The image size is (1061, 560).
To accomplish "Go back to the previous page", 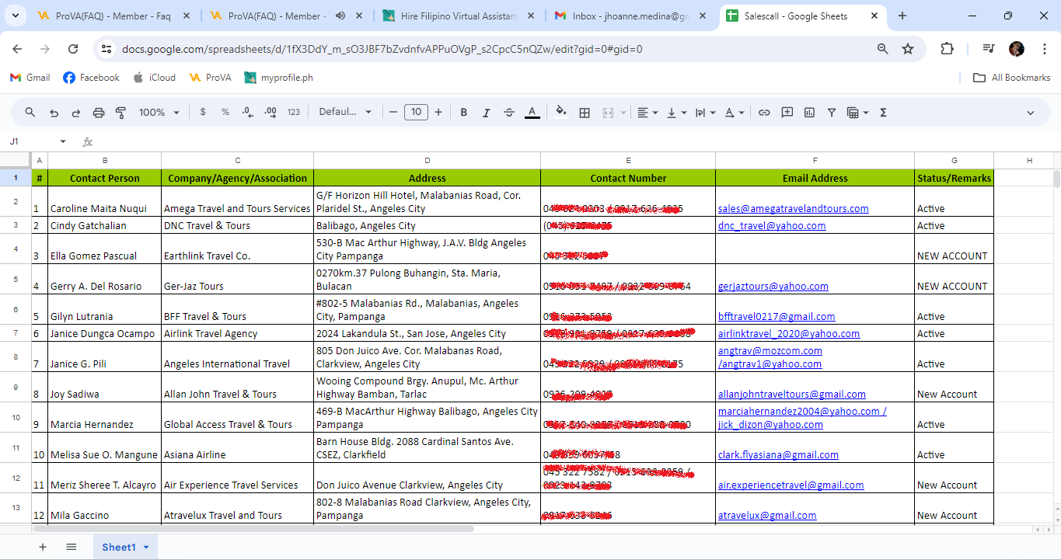I will click(x=17, y=49).
